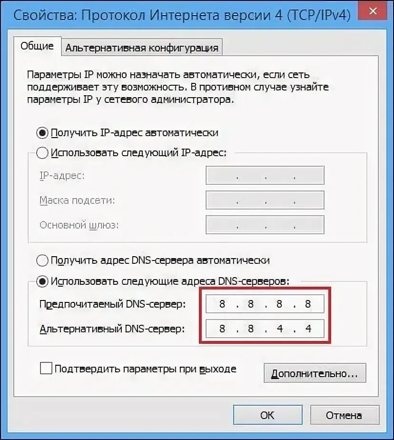Screen dimensions: 394x440
Task: Open the Альтернативная конфигурация tab
Action: click(x=142, y=48)
